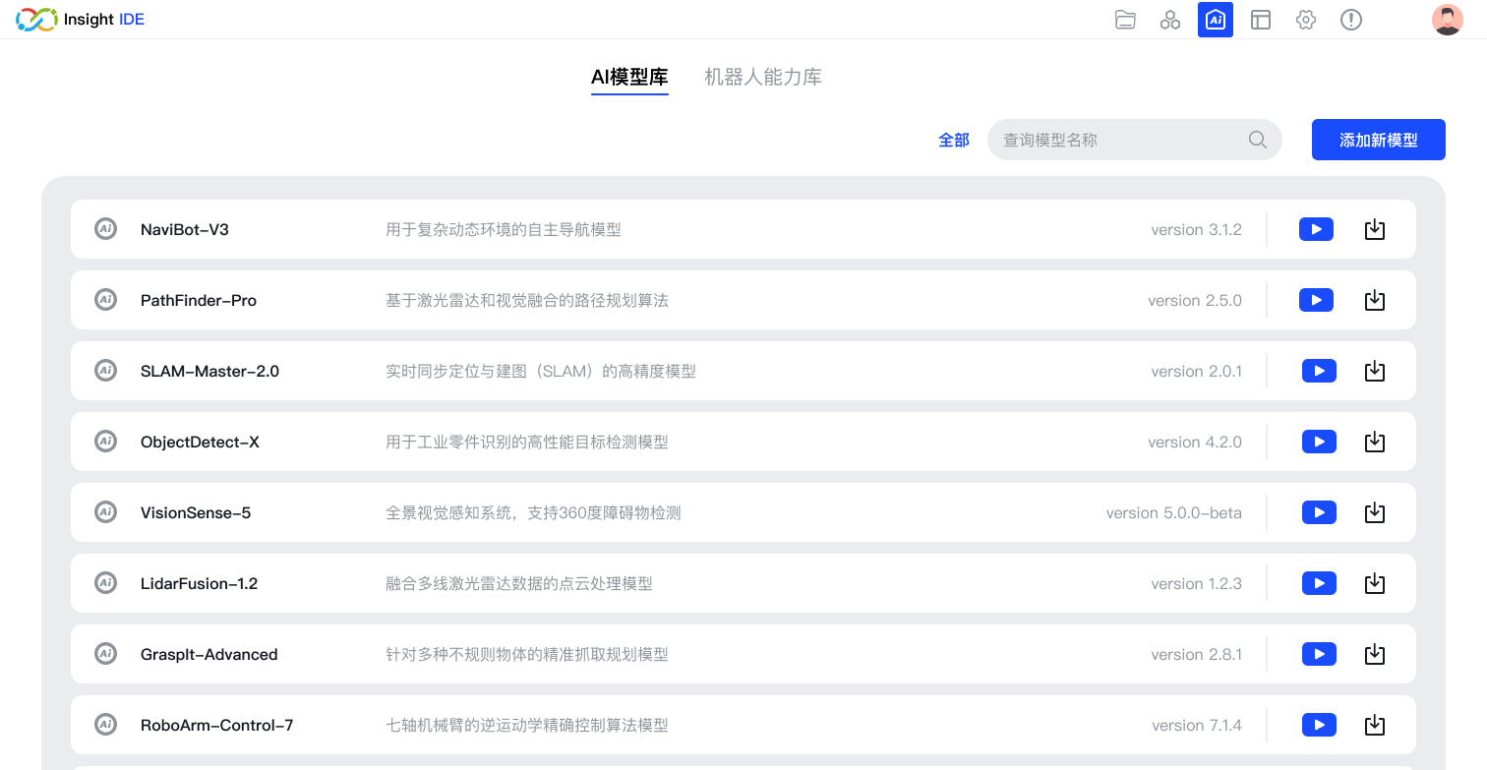1487x770 pixels.
Task: Click the magnifier search icon
Action: (x=1257, y=140)
